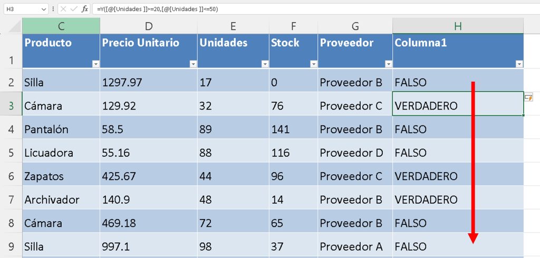
Task: Click the Insert Function fx icon
Action: click(x=84, y=9)
